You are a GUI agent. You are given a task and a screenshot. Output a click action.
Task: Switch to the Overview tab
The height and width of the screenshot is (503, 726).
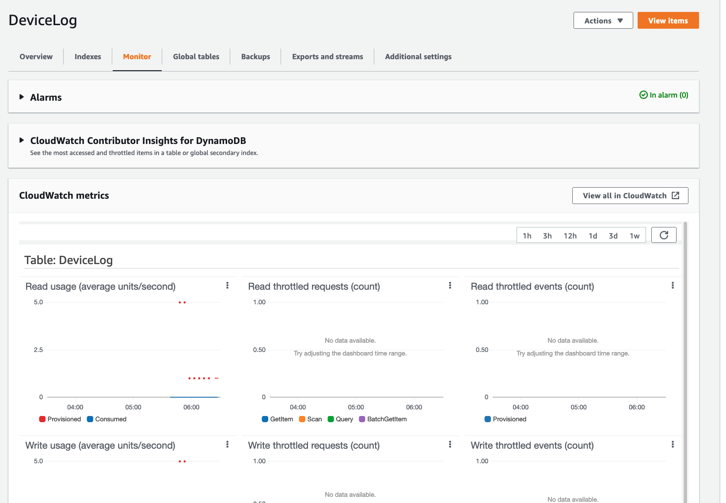click(x=36, y=57)
